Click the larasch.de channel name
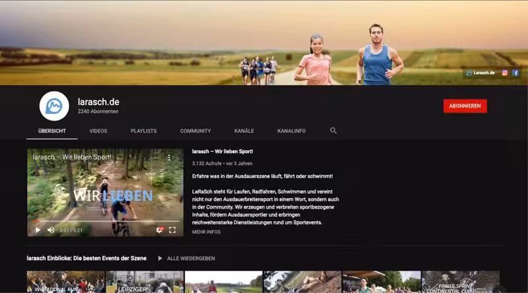 (x=98, y=102)
